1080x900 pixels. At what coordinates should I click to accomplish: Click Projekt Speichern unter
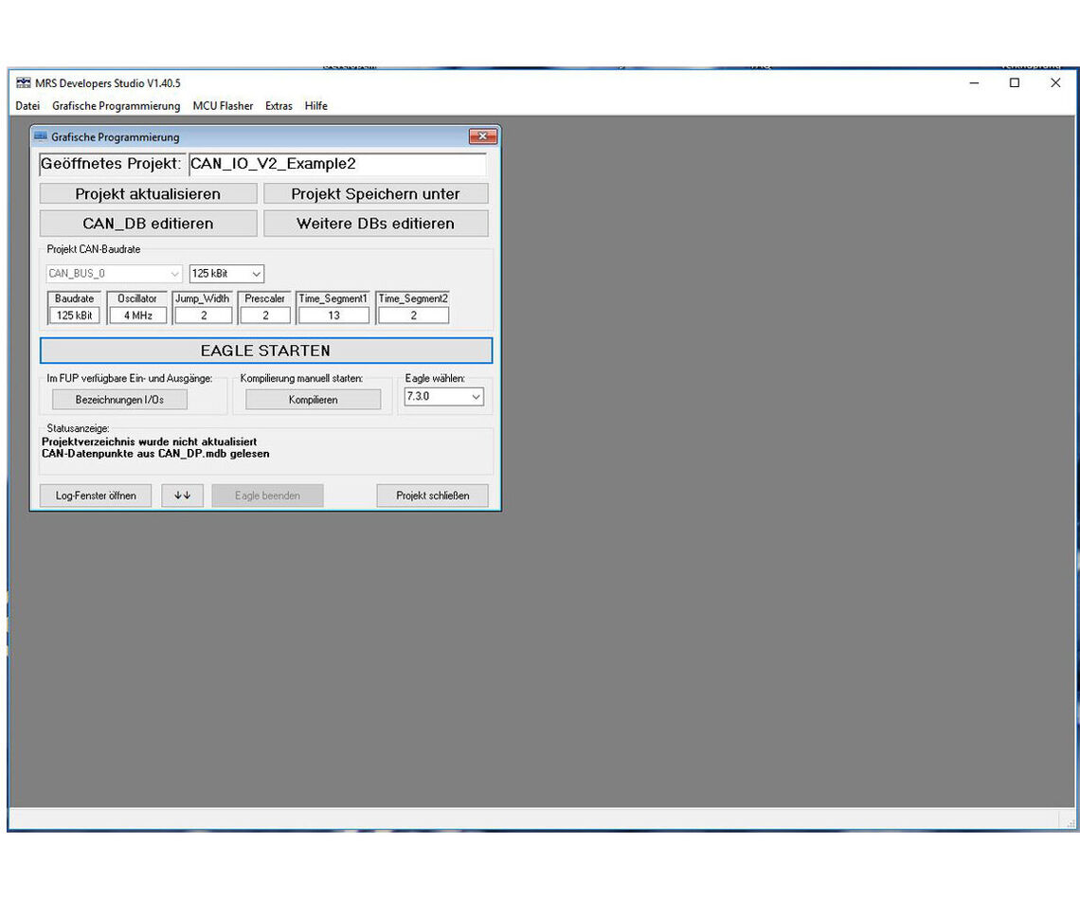376,193
